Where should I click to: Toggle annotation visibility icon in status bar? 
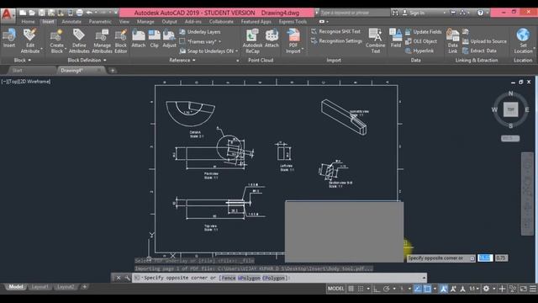click(443, 289)
